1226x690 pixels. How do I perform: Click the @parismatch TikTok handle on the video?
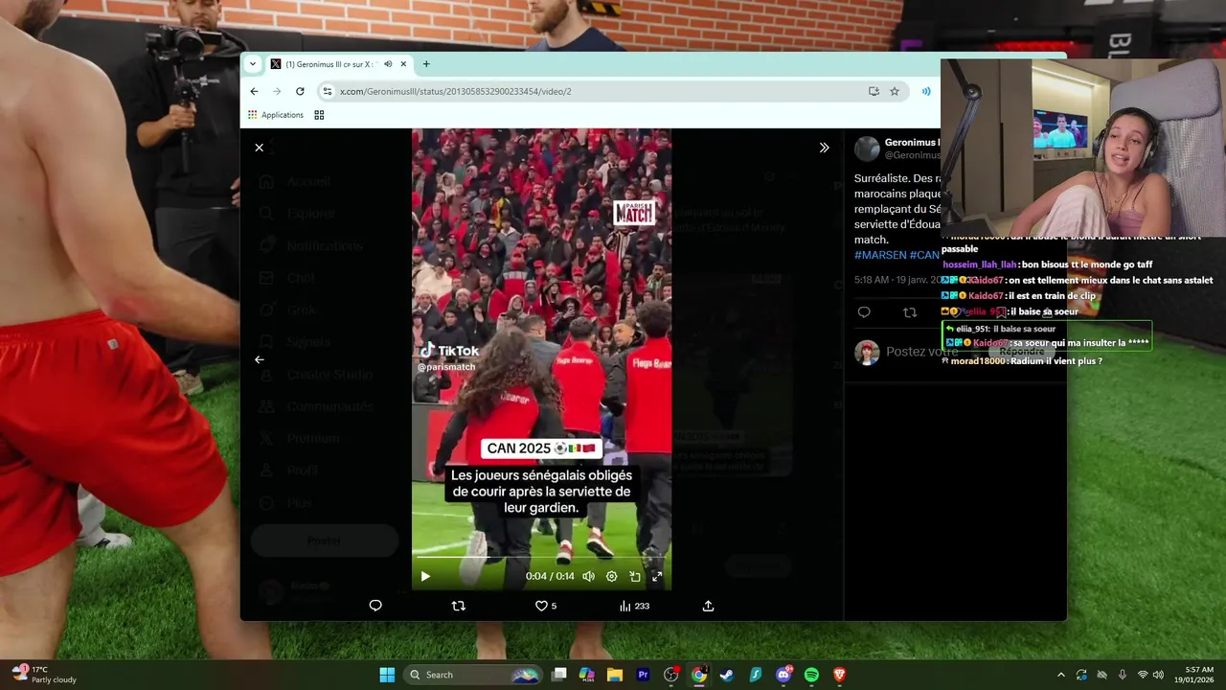(x=447, y=366)
